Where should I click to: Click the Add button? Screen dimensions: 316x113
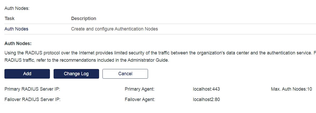[27, 74]
